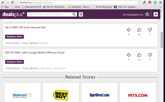Open the Free Pics Wikimedia bookmark
The image size is (165, 102).
point(54,7)
